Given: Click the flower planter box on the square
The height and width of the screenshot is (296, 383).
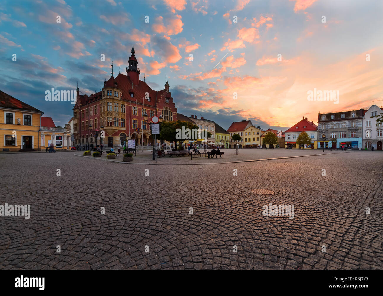Looking at the screenshot, I should 128,158.
